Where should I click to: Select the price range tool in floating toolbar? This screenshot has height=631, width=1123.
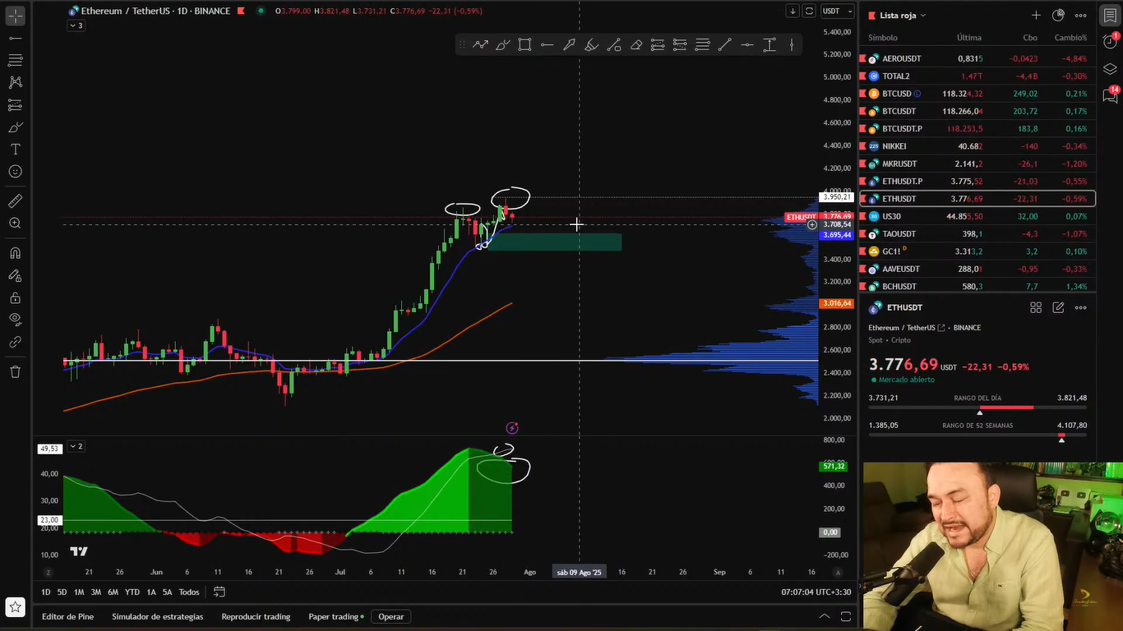click(769, 45)
